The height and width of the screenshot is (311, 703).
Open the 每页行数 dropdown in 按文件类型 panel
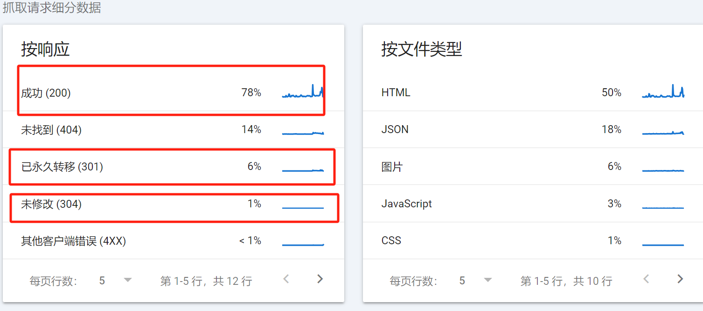[x=475, y=279]
